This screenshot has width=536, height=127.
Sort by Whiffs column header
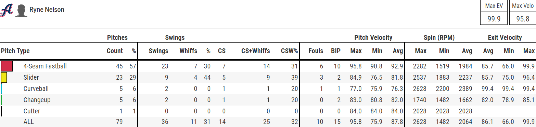188,51
